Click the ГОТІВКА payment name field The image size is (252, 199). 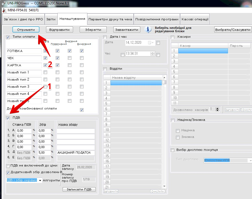click(x=24, y=51)
